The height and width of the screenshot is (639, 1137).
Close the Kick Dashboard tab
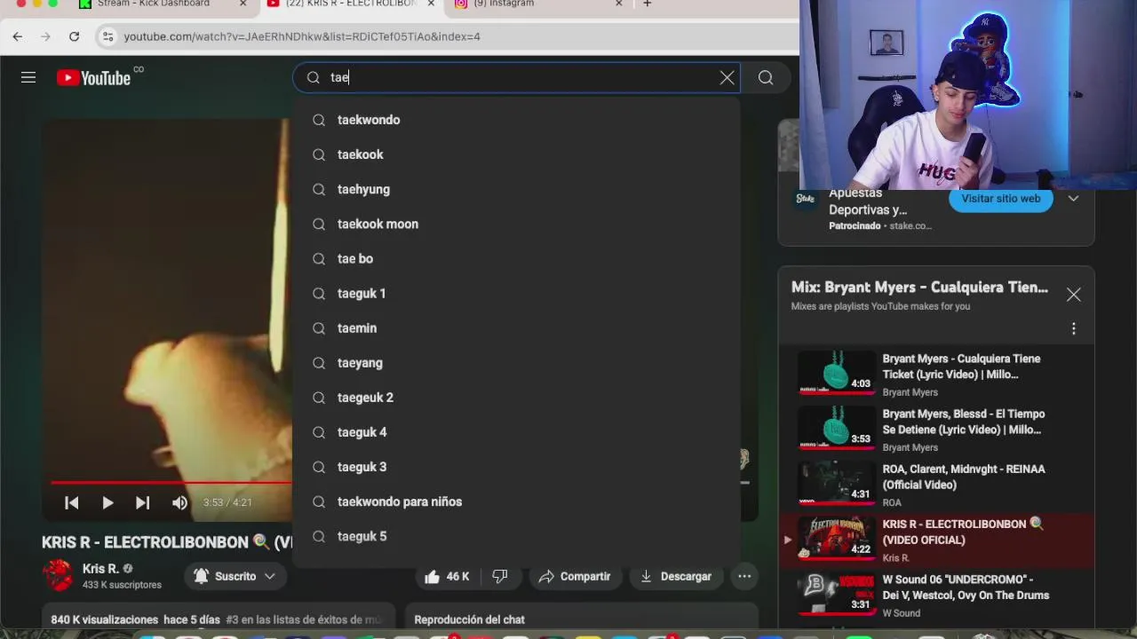click(243, 4)
